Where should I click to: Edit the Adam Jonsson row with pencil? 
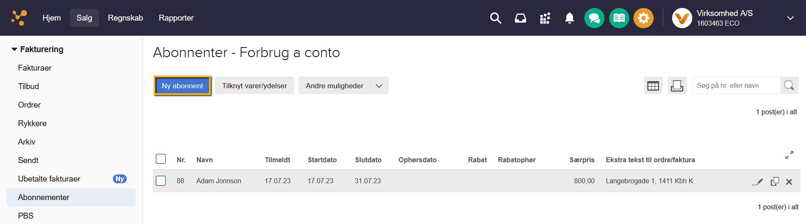pos(757,182)
